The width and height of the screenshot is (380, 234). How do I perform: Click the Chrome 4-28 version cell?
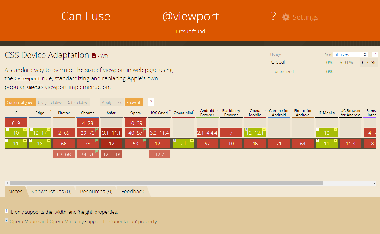(x=88, y=123)
